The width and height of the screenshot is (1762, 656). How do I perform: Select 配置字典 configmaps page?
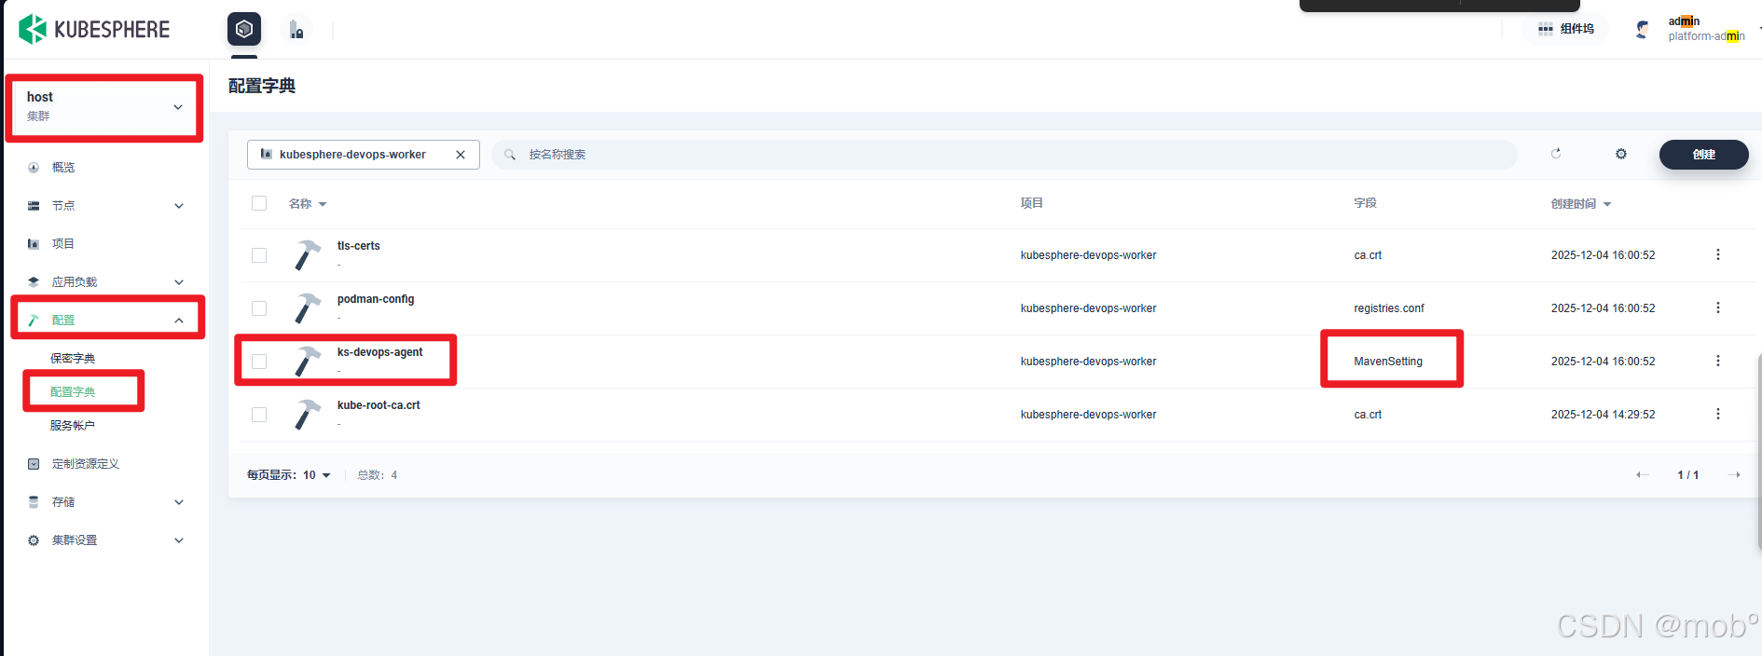pos(73,392)
